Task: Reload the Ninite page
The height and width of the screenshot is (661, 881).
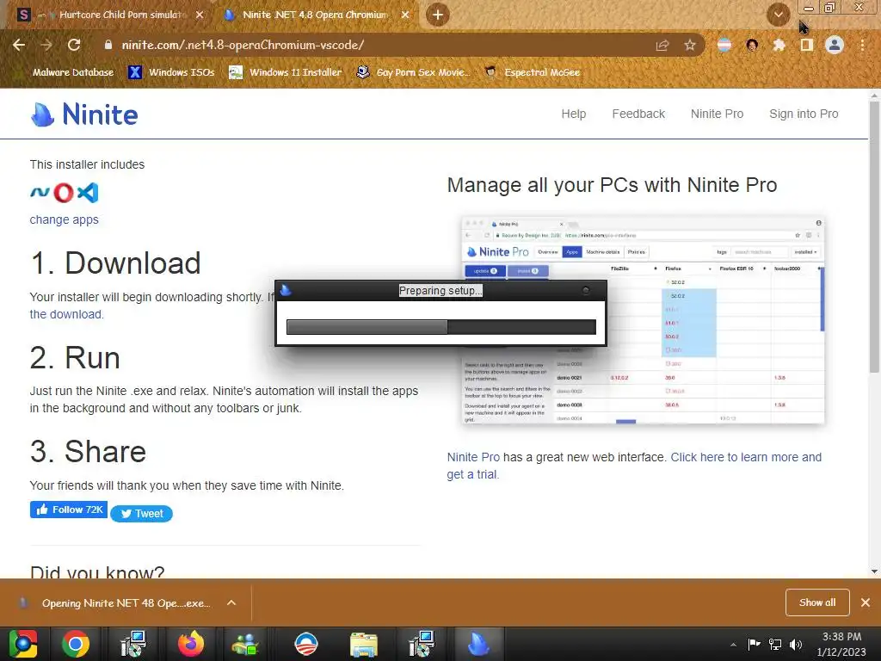Action: pos(74,45)
